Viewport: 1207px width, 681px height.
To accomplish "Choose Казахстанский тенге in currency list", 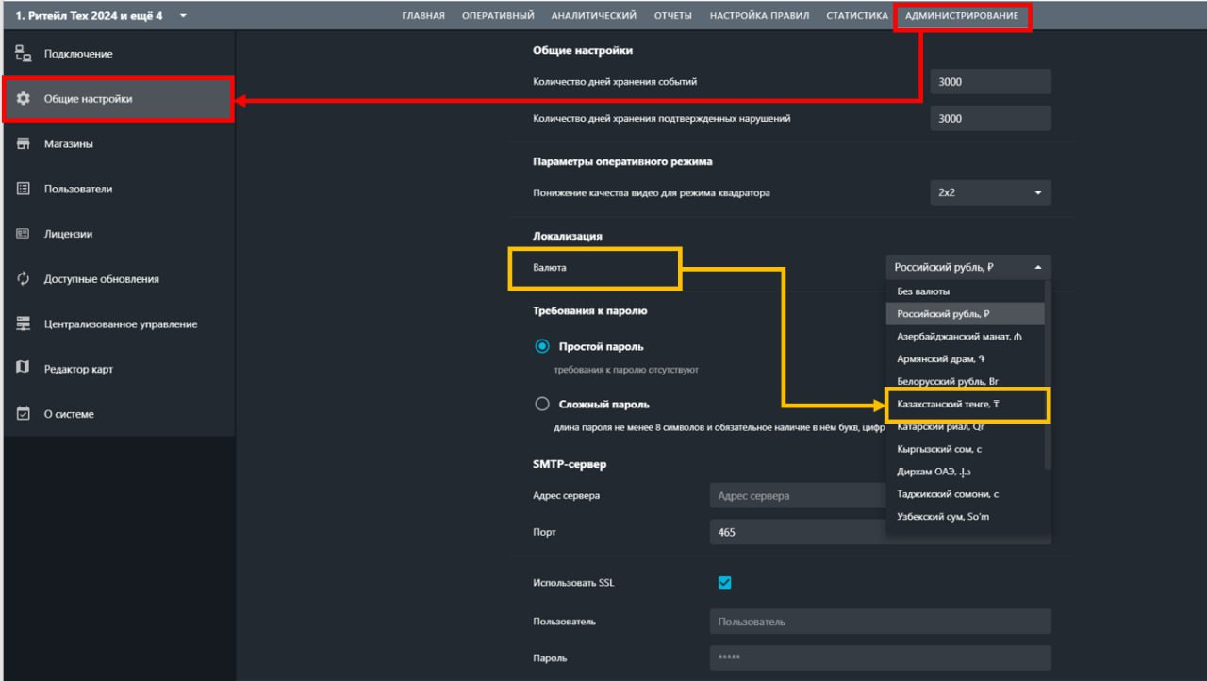I will [966, 405].
